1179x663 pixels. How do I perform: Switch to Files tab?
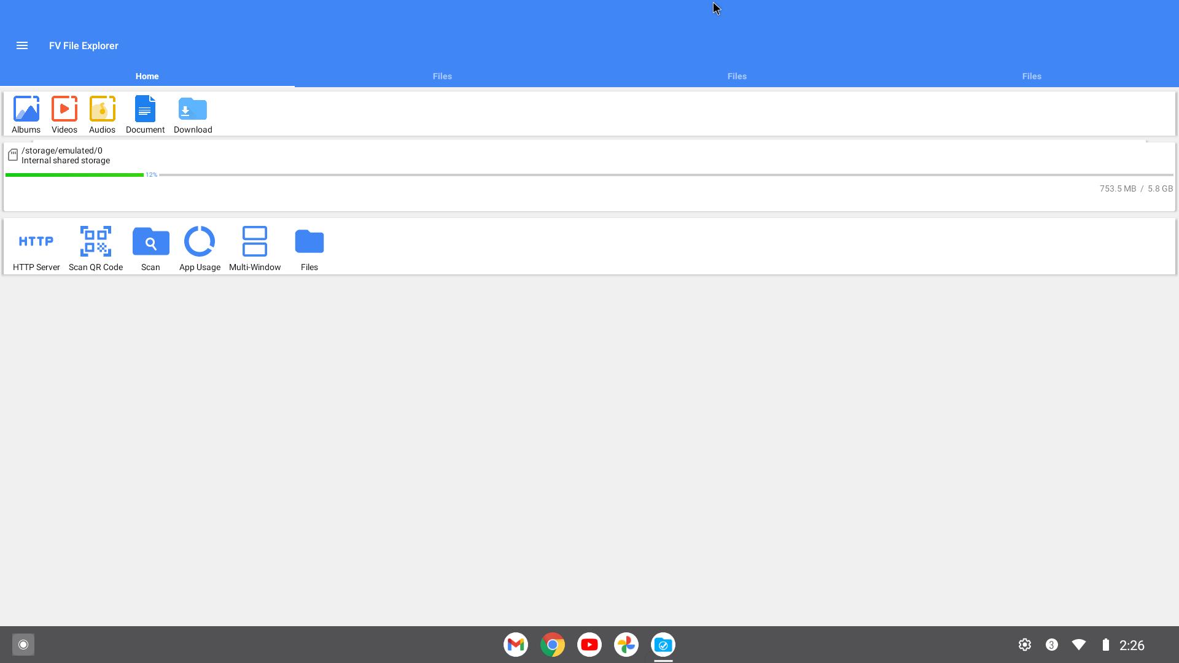[x=442, y=76]
